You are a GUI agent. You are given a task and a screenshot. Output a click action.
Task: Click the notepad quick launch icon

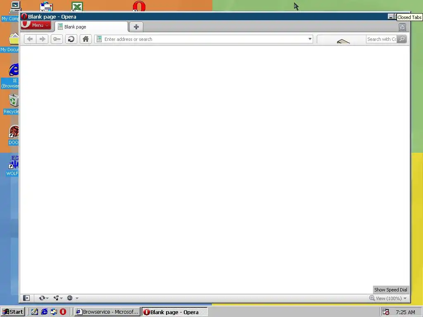click(x=35, y=312)
